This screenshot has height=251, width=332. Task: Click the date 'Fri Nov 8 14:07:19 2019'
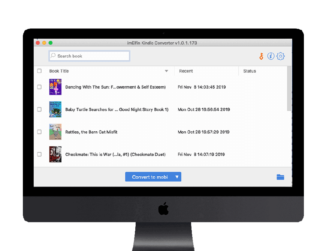(x=201, y=155)
